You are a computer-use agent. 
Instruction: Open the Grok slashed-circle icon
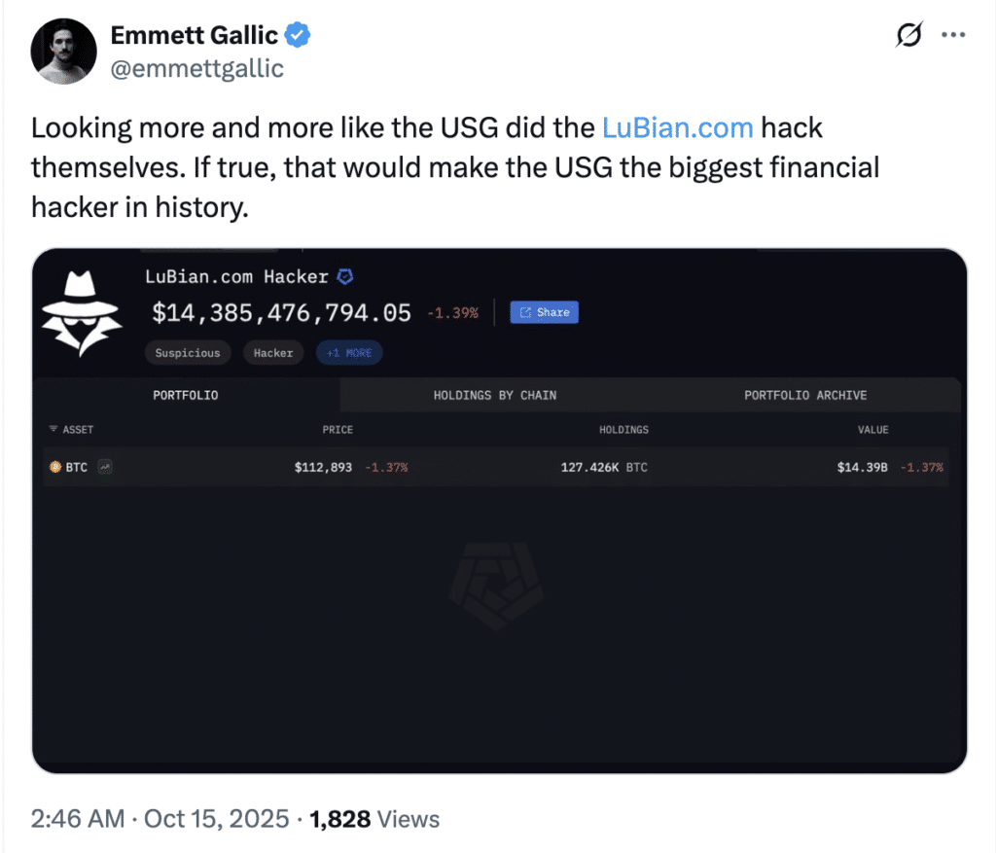(x=907, y=36)
